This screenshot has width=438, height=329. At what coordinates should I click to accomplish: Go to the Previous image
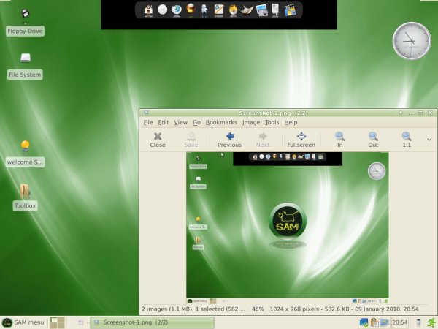coord(230,140)
